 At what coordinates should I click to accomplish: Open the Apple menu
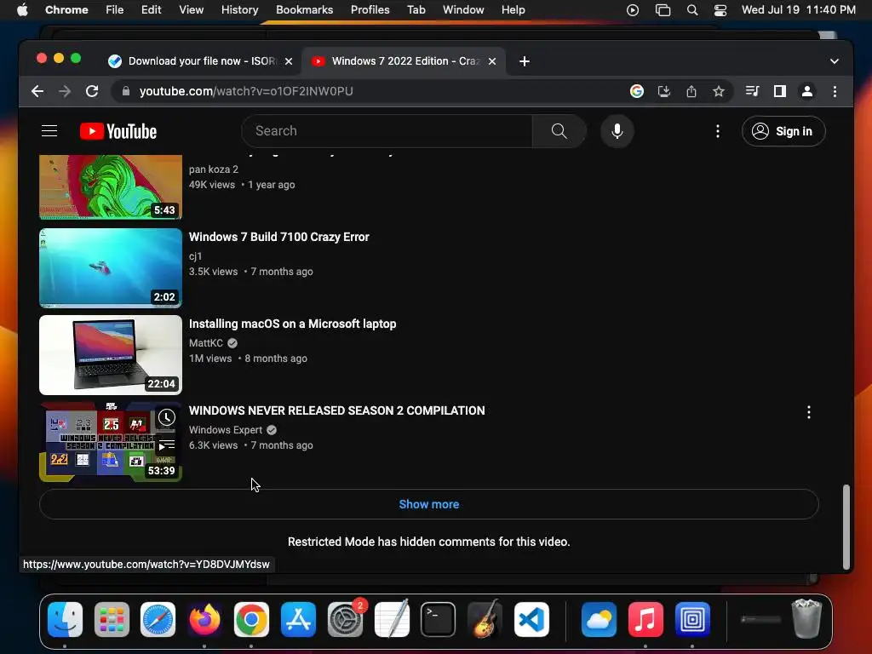point(22,10)
